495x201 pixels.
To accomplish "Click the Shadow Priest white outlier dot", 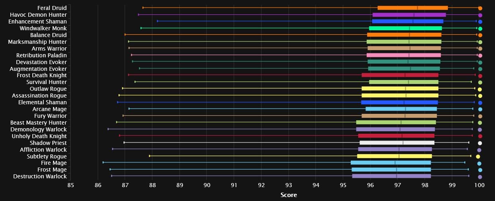I will pyautogui.click(x=480, y=143).
